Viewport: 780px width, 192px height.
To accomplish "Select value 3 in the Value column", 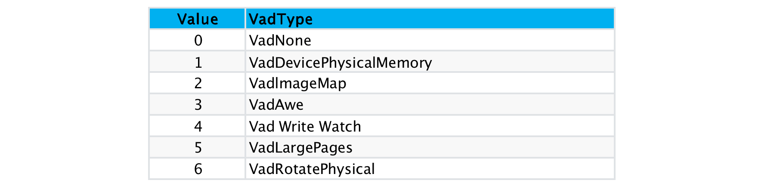I will (198, 105).
